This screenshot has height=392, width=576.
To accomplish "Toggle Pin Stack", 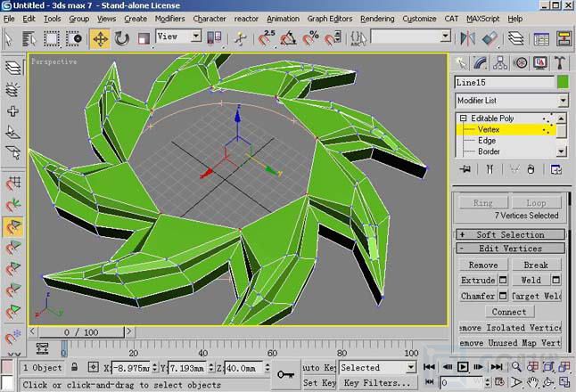I will (465, 169).
